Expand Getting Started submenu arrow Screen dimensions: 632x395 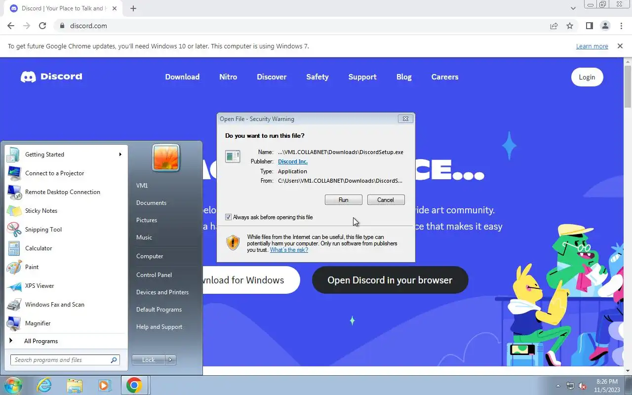(120, 155)
